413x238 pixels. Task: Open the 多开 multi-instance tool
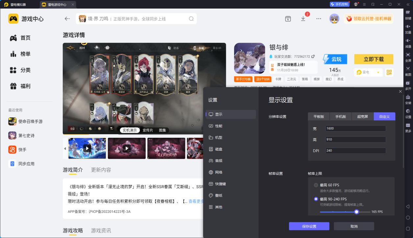(408, 85)
